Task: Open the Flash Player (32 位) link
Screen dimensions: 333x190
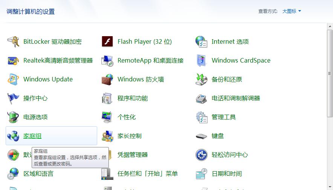Action: click(145, 41)
